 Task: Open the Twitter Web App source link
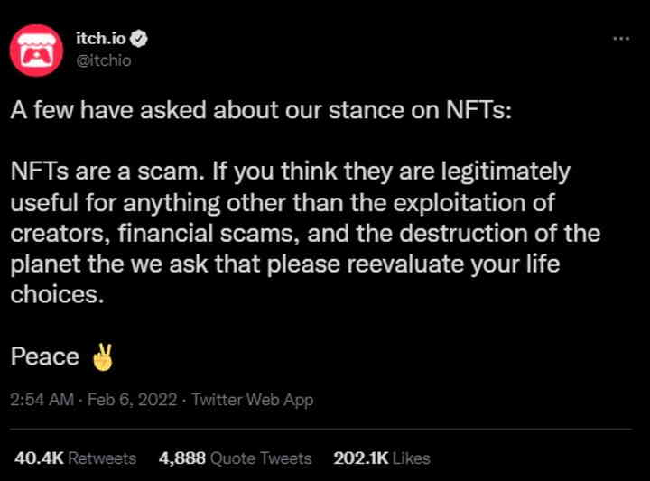pos(253,399)
